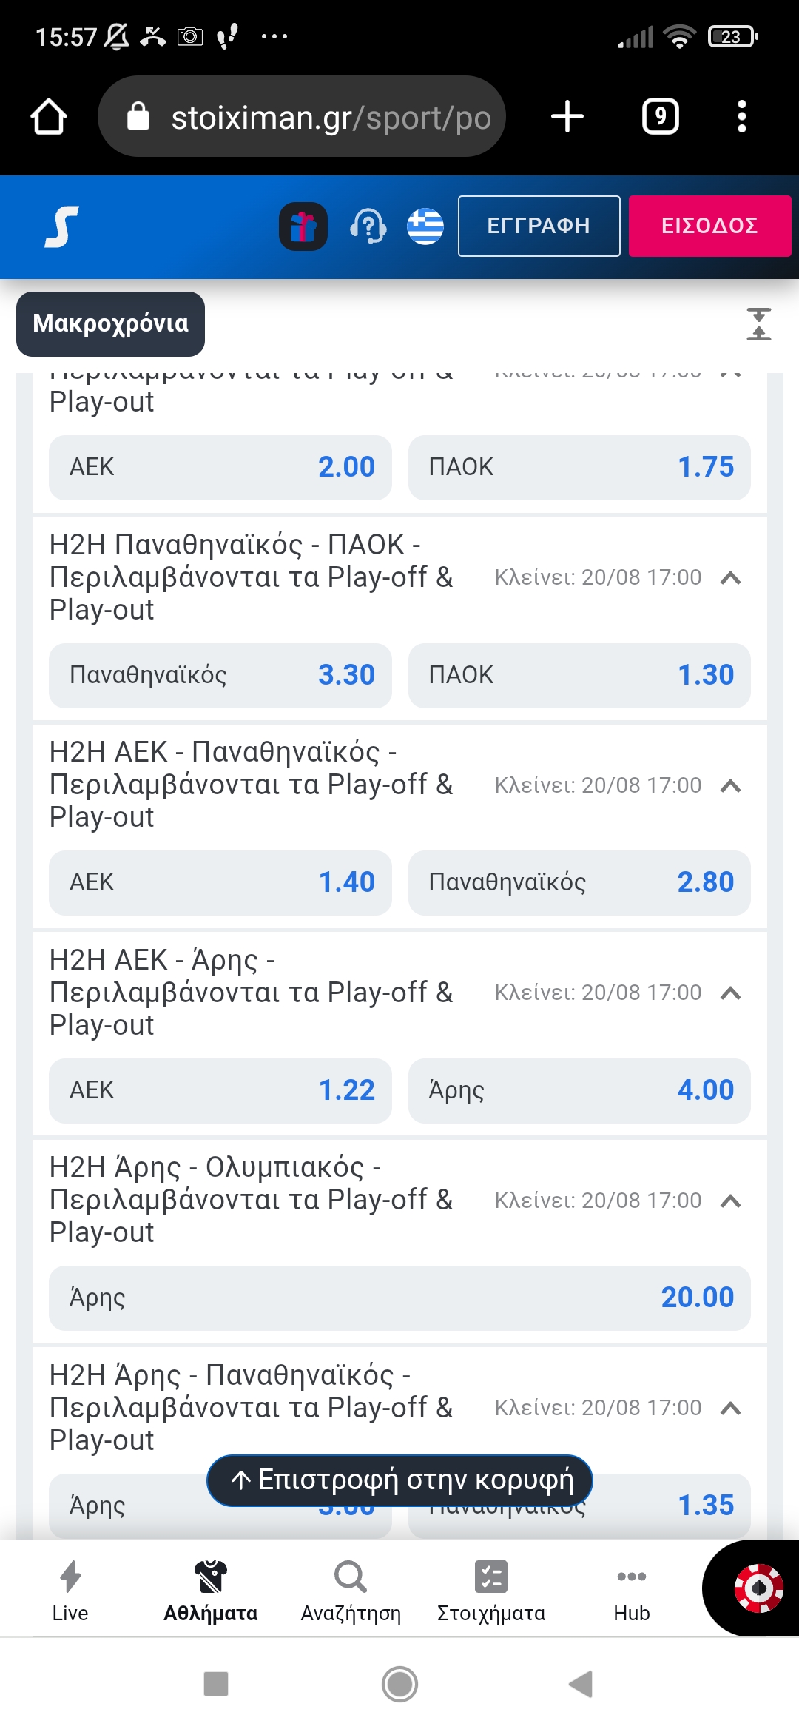Open the casino chip floating icon

[758, 1588]
